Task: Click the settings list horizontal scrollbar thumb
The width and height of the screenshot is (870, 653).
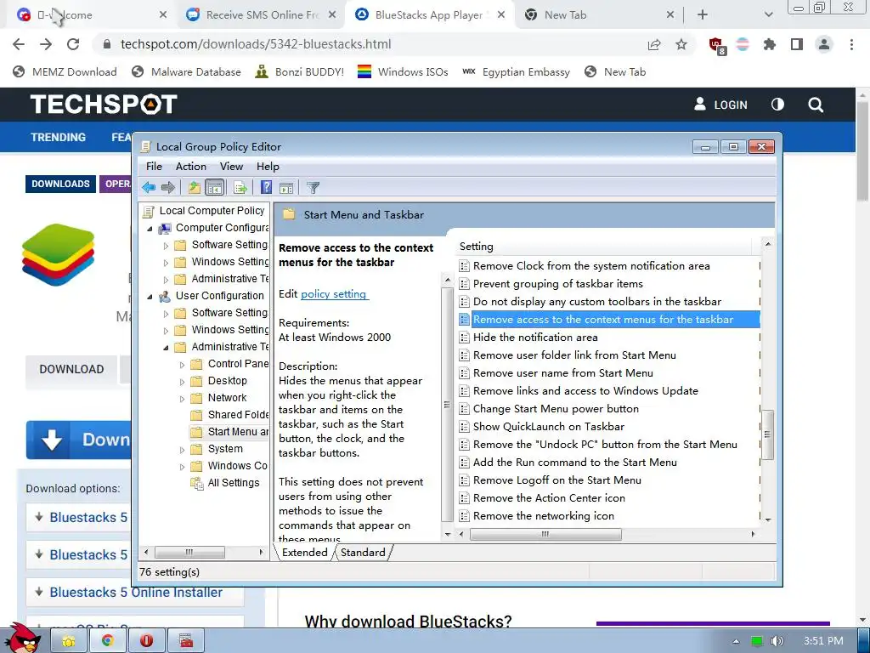Action: click(x=545, y=534)
